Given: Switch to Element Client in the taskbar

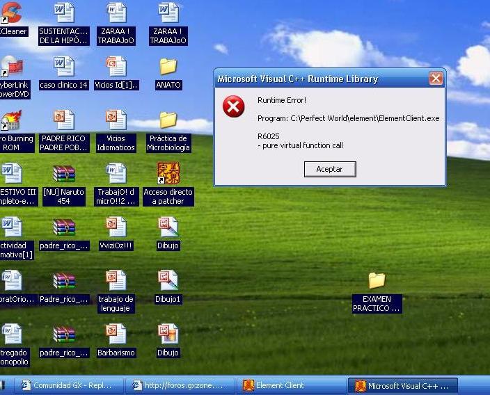Looking at the screenshot, I should coord(292,386).
